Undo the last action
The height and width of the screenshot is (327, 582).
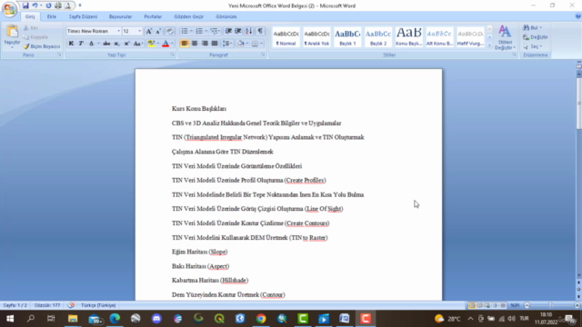tap(35, 5)
